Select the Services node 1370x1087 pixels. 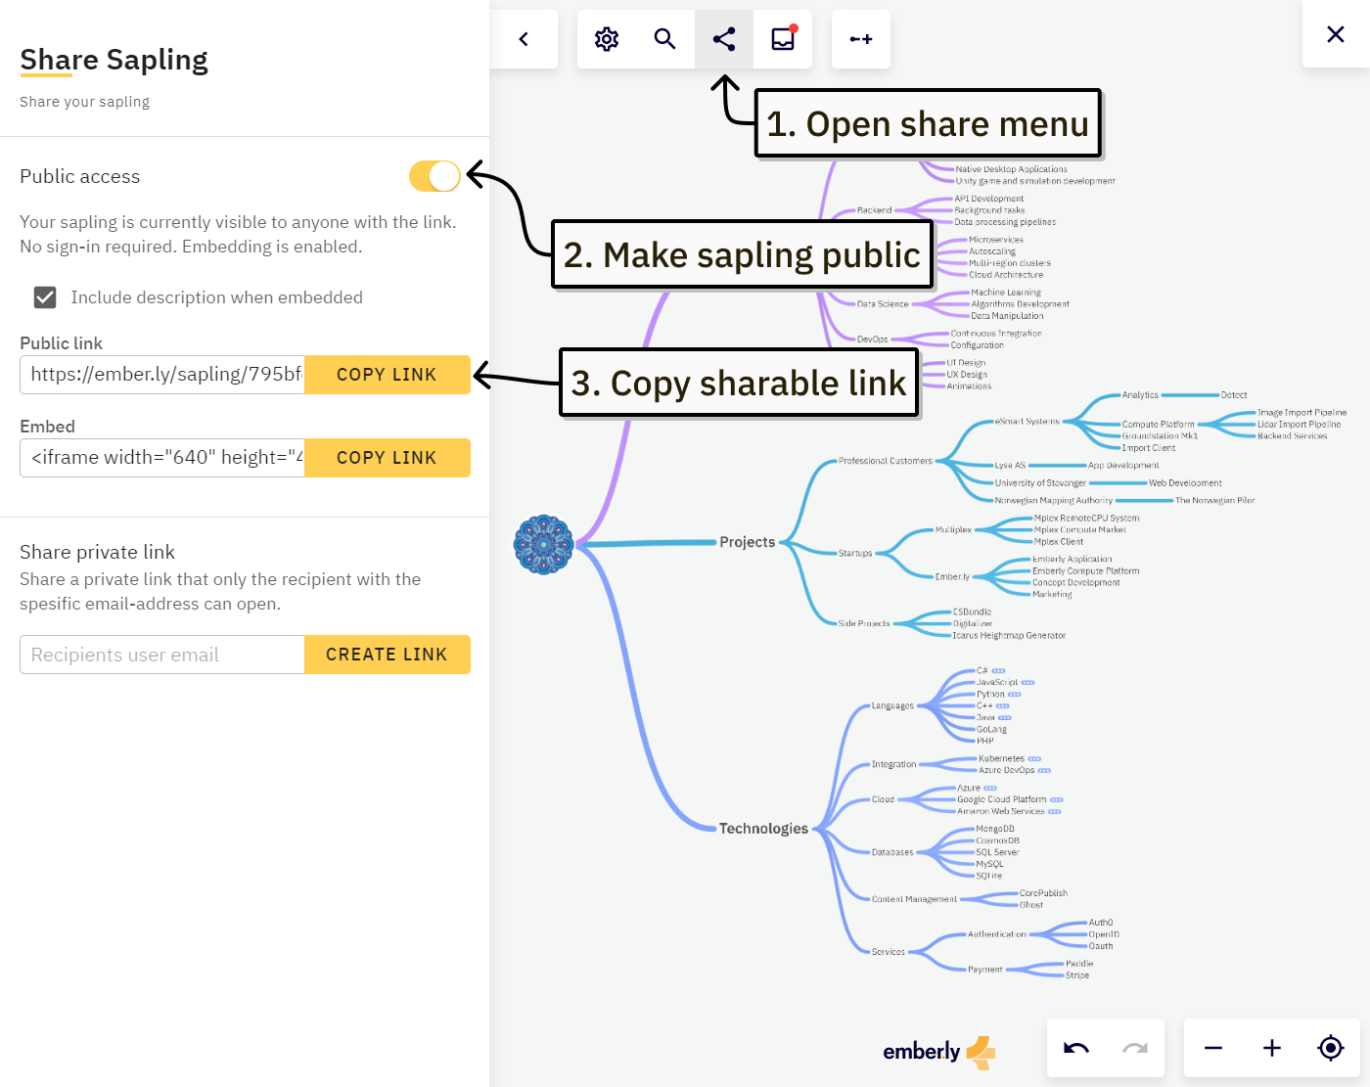[x=889, y=953]
